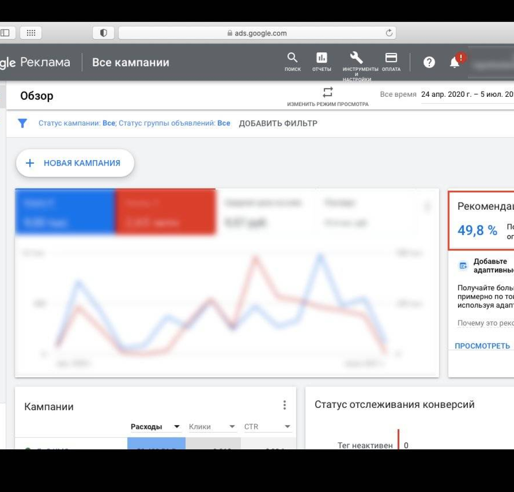Image resolution: width=514 pixels, height=492 pixels.
Task: Open the billing card icon (Оплата)
Action: tap(391, 58)
